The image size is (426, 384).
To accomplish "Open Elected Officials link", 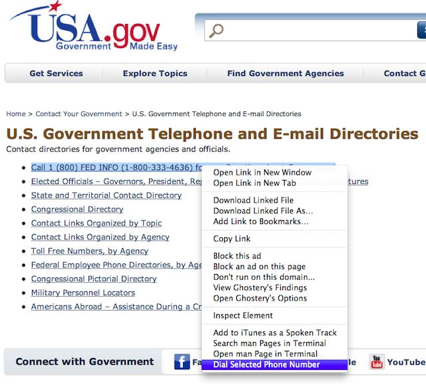I will (x=116, y=181).
